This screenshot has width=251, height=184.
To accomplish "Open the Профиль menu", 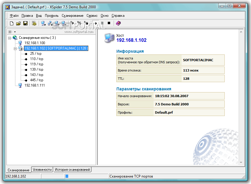I will [x=52, y=16].
